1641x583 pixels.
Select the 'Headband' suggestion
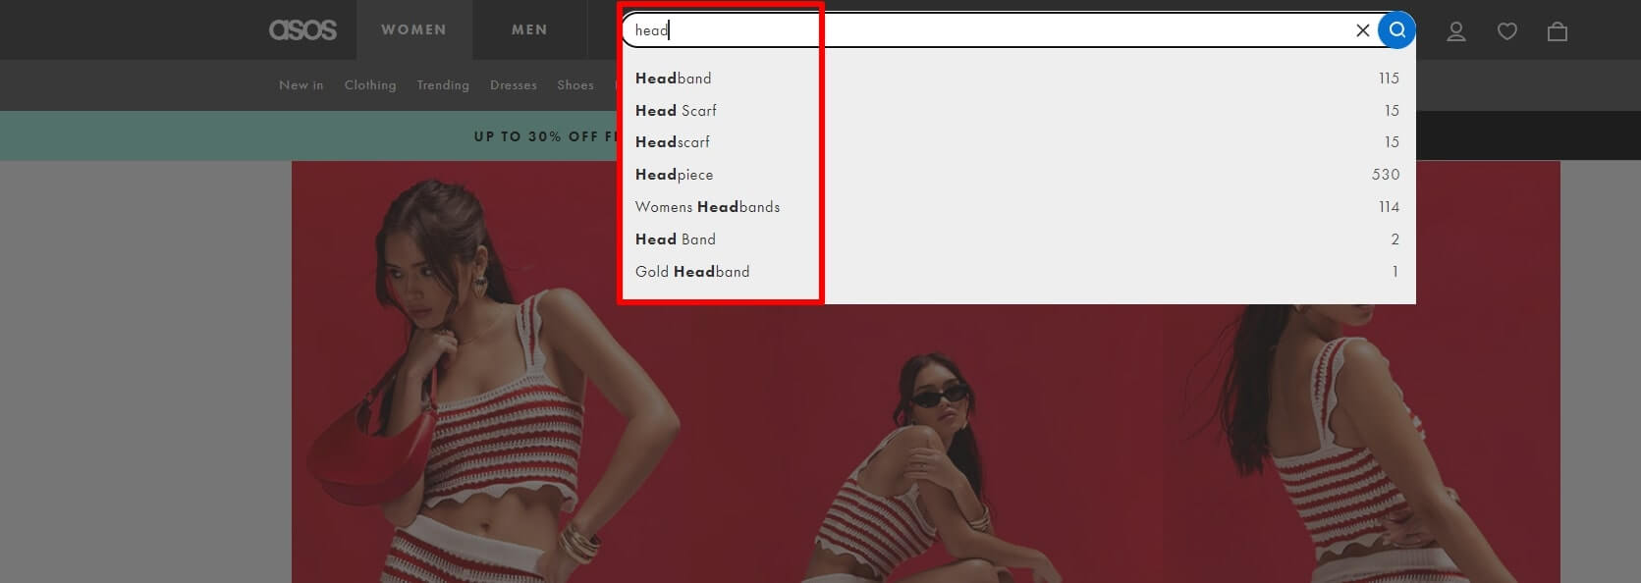[x=1016, y=79]
